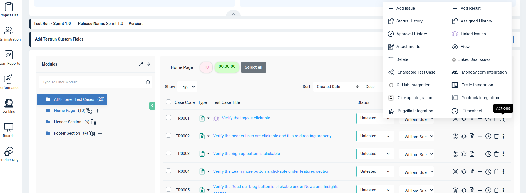Click the expand modules panel icon
Image resolution: width=526 pixels, height=193 pixels.
pos(141,64)
